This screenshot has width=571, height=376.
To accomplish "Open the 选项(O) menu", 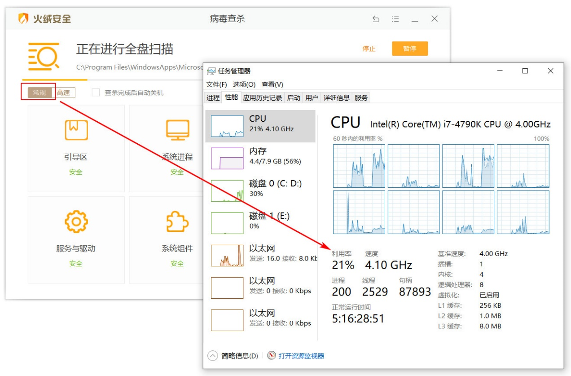I will pos(244,84).
